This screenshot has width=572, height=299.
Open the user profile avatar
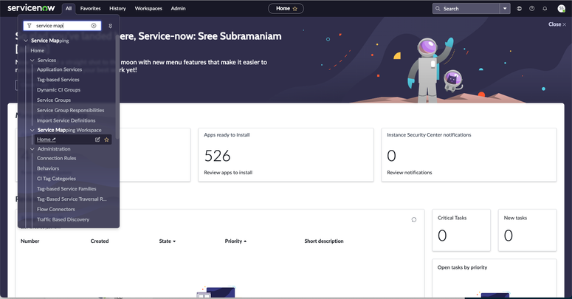(x=561, y=8)
